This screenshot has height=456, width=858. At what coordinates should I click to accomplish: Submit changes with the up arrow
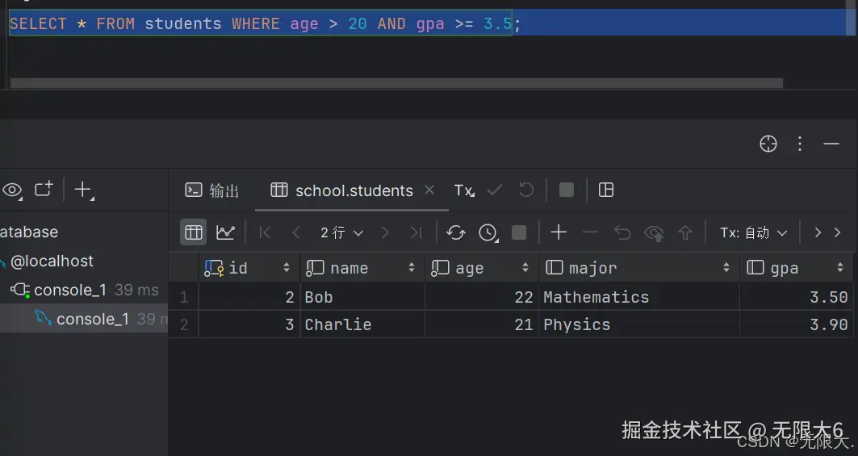tap(685, 232)
